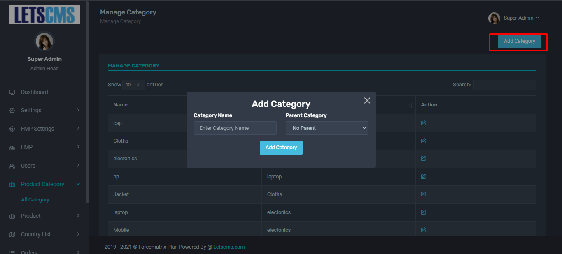Open the Product menu in sidebar
This screenshot has height=254, width=562.
31,216
